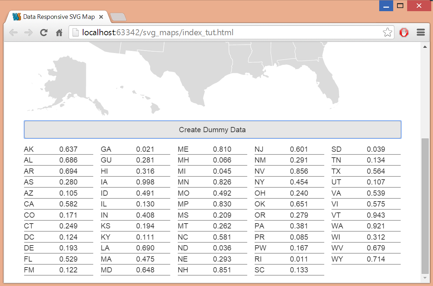Minimize the Chrome window

(386, 6)
